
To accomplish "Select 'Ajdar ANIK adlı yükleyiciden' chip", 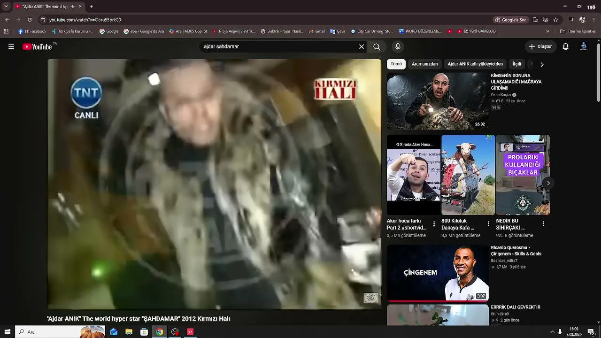I will 475,64.
